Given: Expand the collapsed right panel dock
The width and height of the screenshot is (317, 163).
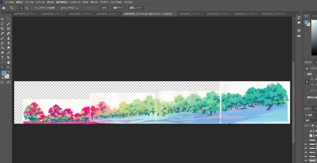Looking at the screenshot, I should [x=301, y=12].
